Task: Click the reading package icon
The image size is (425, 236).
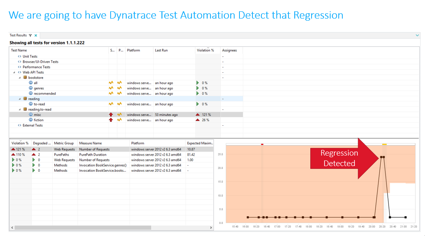Action: click(25, 99)
